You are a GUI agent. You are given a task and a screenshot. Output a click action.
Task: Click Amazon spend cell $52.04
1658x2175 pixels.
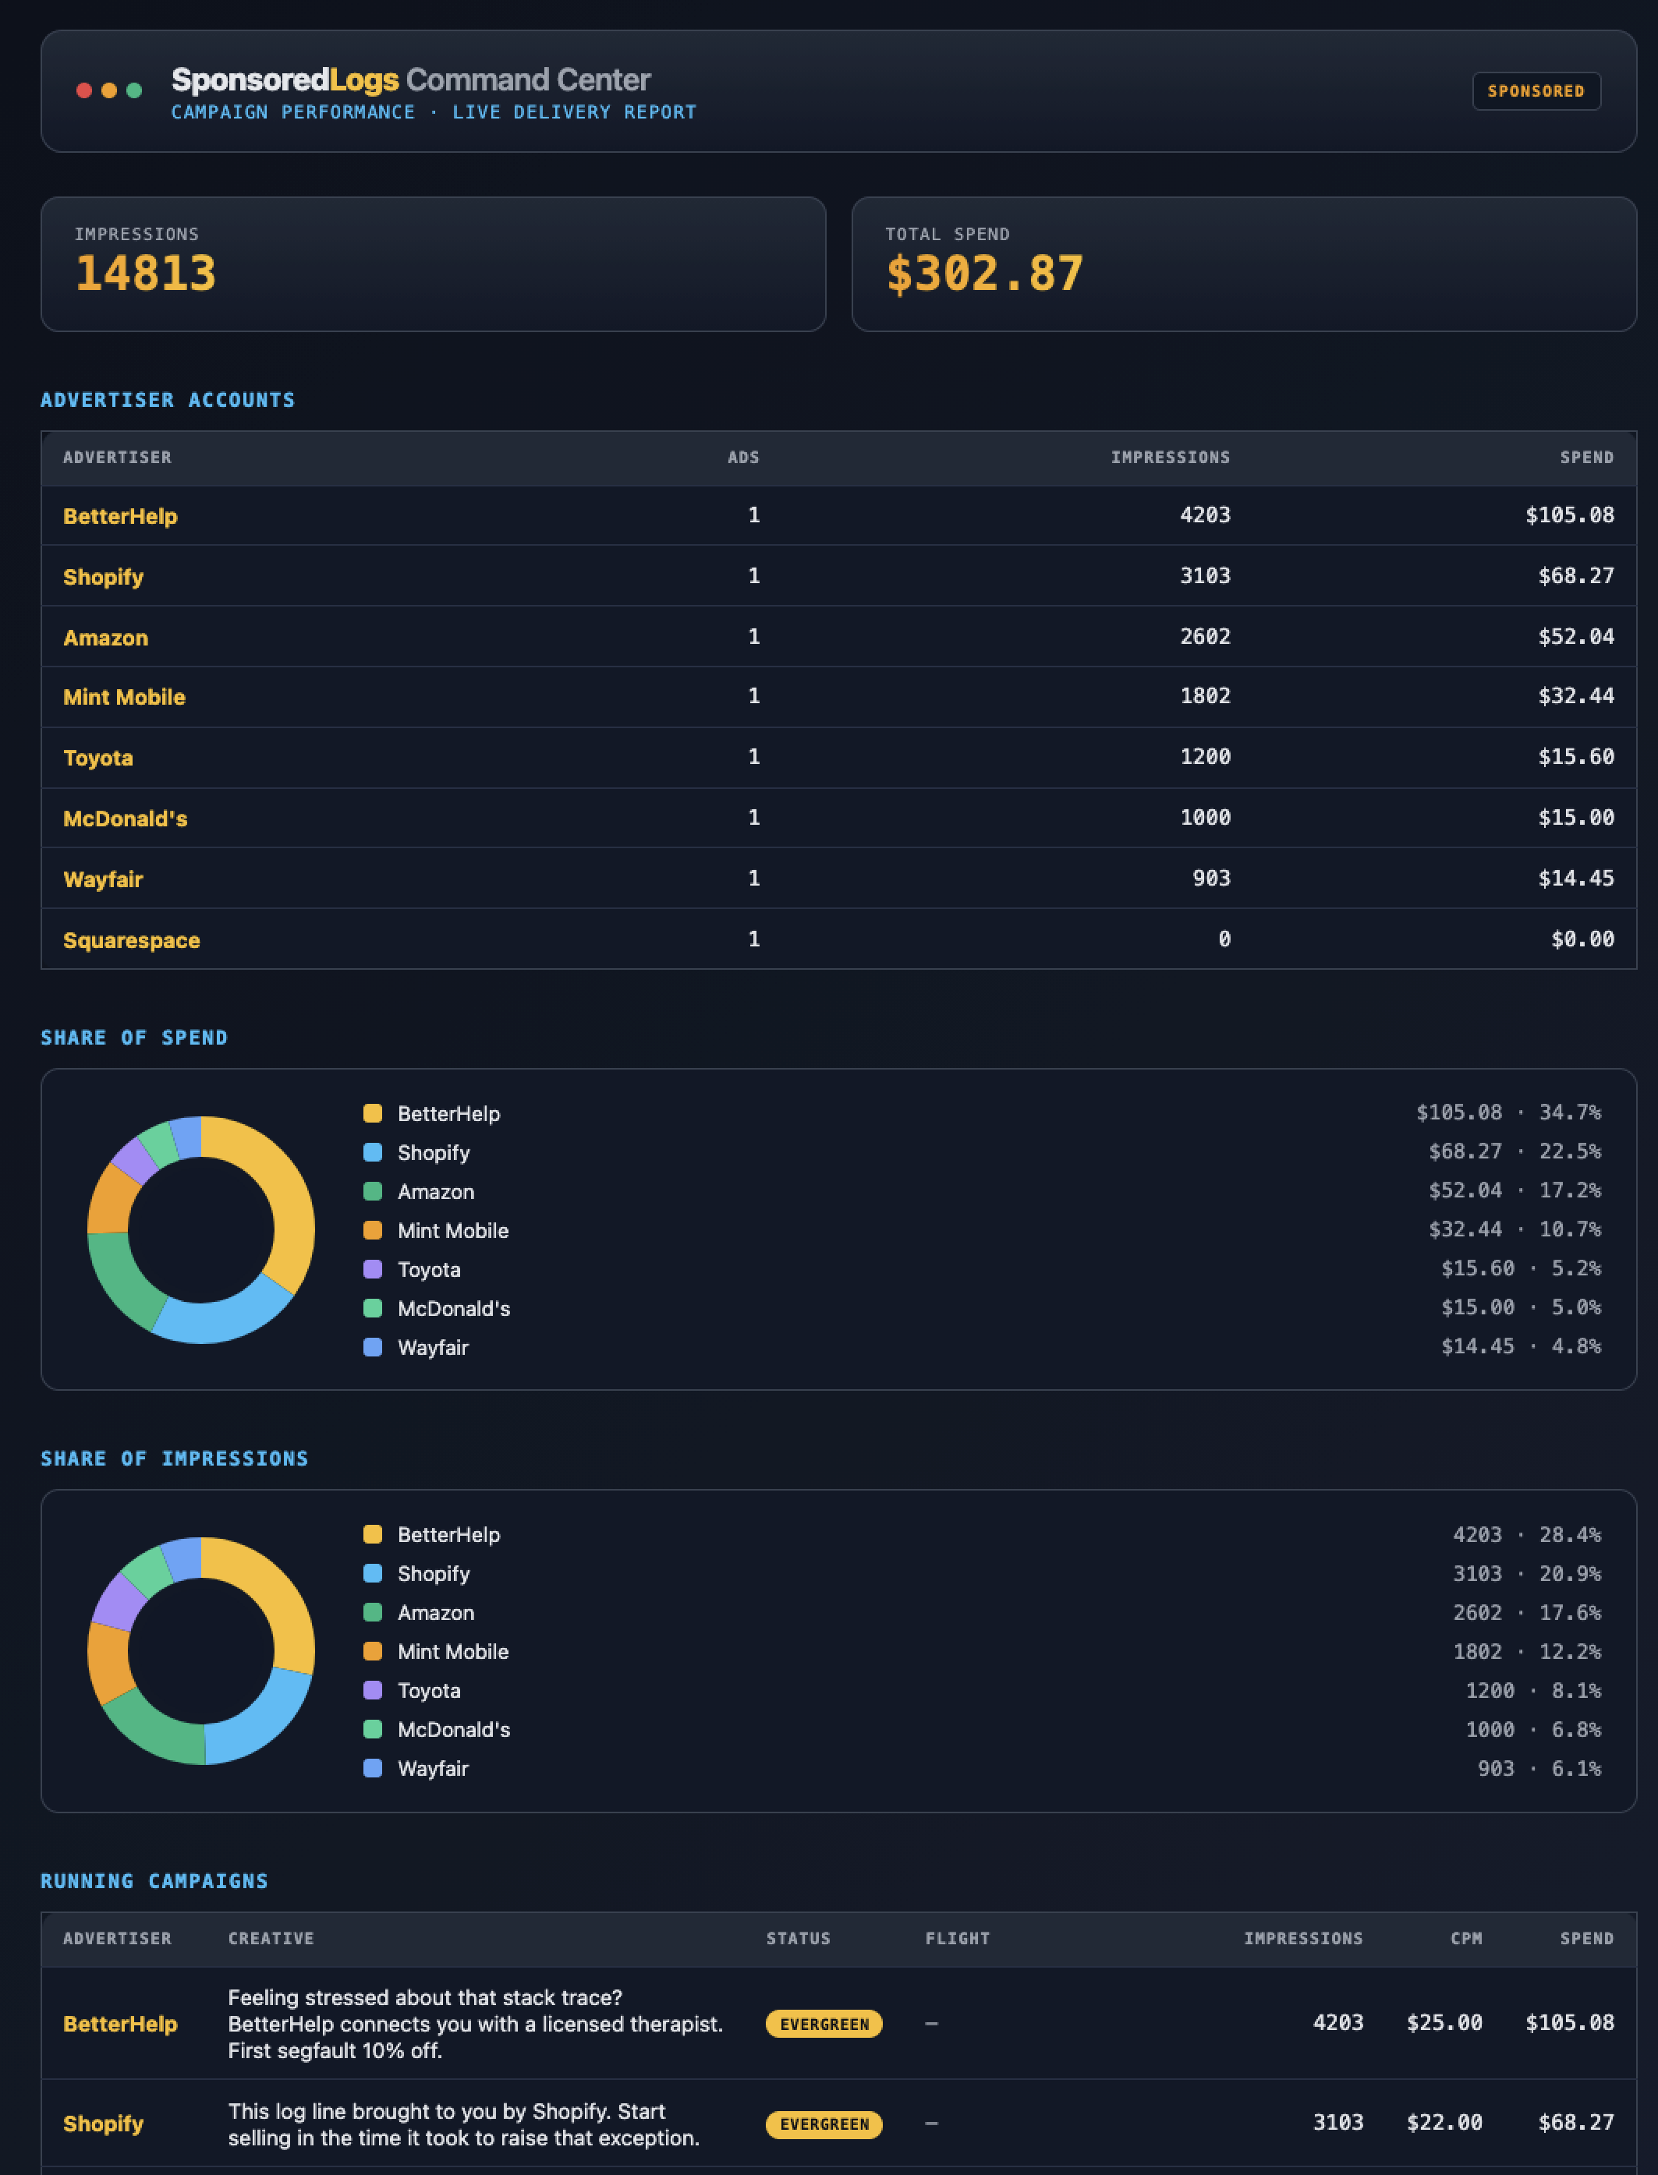[x=1576, y=637]
